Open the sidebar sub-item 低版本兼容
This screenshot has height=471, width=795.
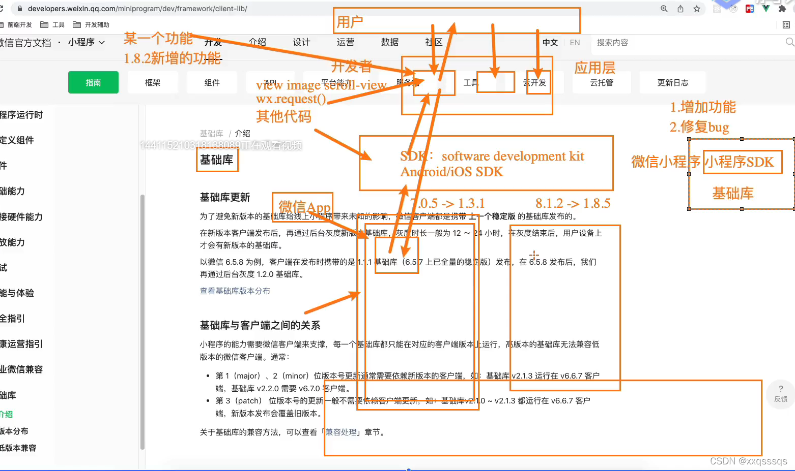point(18,448)
